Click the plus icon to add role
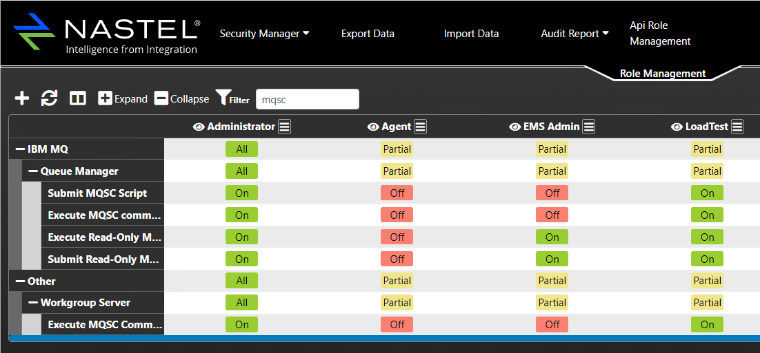 pyautogui.click(x=22, y=98)
